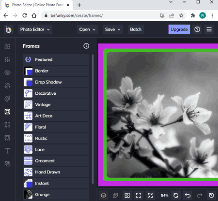Click the Frames info icon
218x201 pixels.
[x=86, y=46]
